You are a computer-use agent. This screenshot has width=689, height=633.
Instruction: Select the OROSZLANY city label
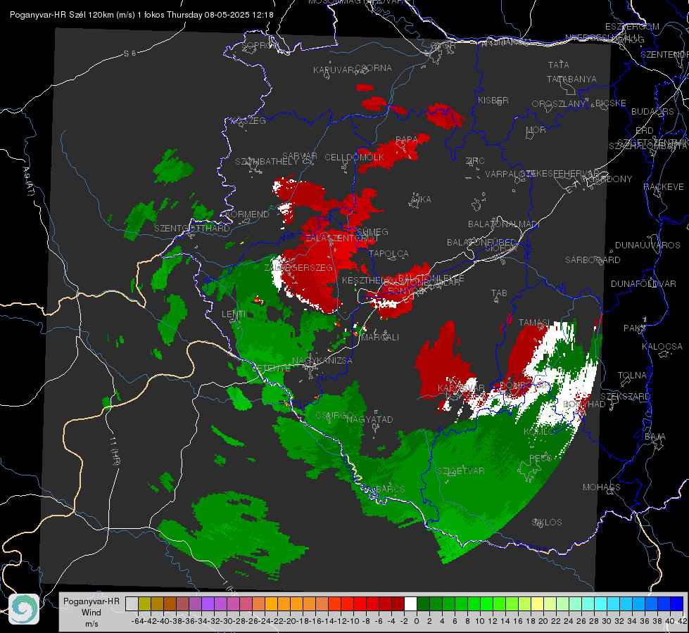coord(559,104)
